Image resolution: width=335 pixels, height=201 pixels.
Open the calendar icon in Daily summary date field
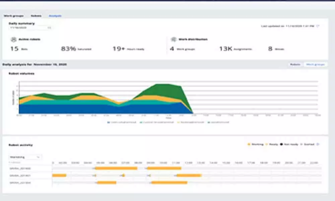click(49, 28)
